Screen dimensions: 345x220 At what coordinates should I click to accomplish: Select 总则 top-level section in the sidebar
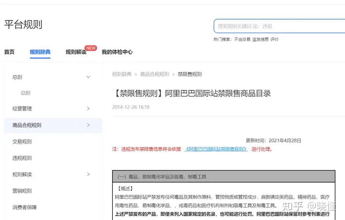pos(17,77)
